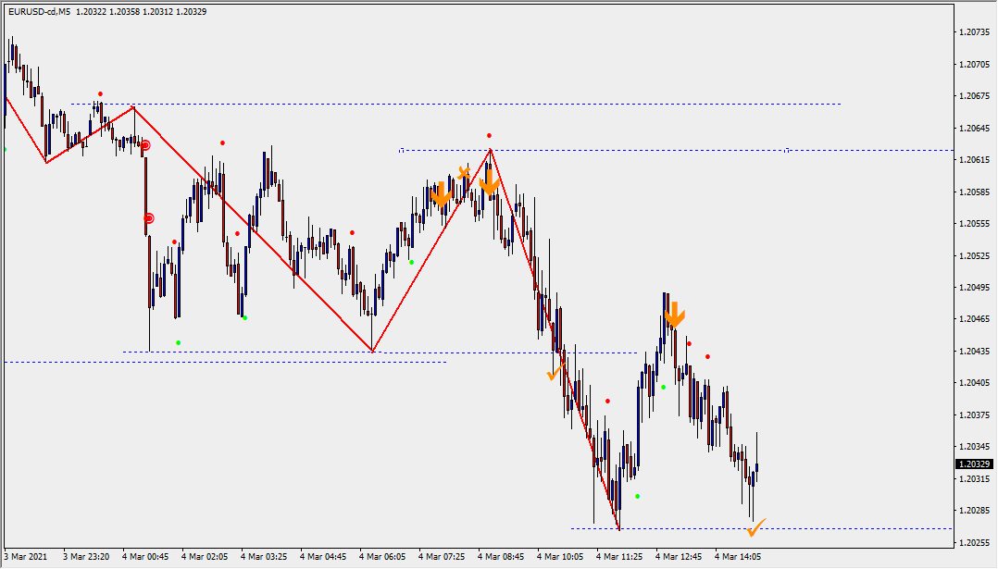Select the orange checkmark on the descending red line
Viewport: 998px width, 569px height.
click(x=555, y=372)
